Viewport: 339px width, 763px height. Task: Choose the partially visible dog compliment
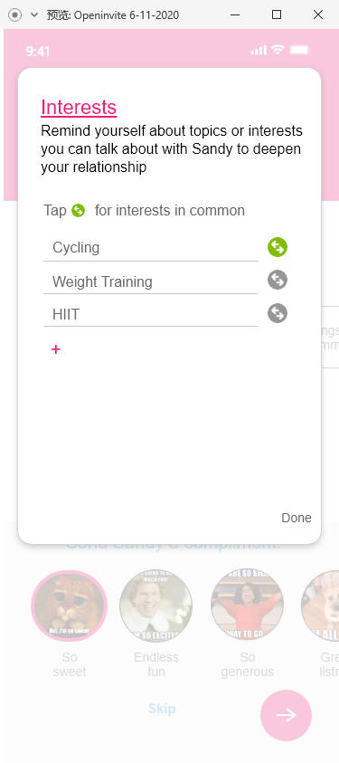click(321, 606)
